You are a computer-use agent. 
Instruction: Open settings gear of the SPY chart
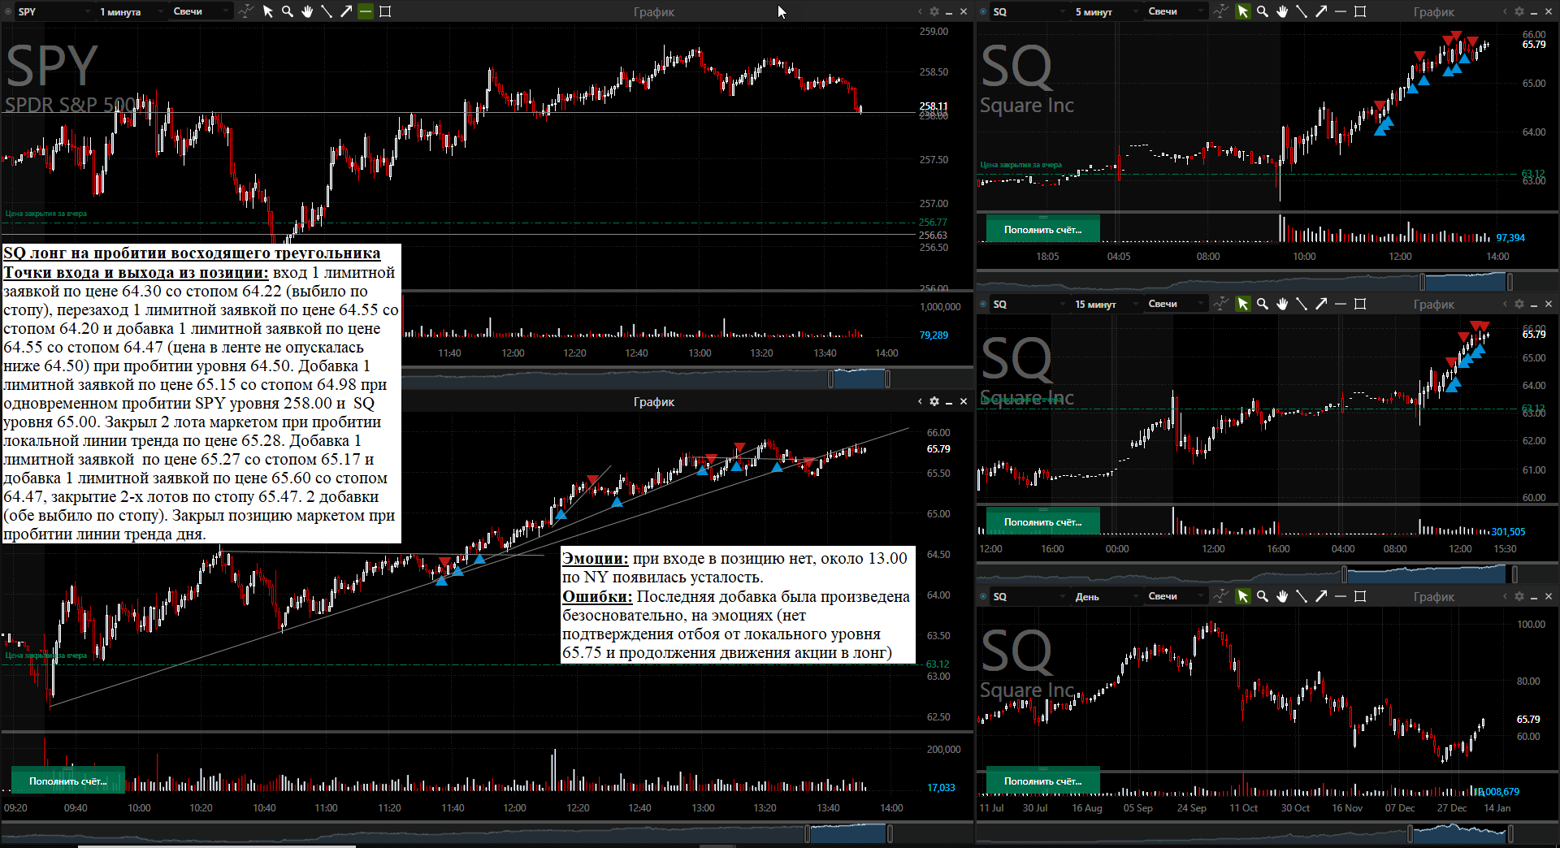[x=934, y=11]
